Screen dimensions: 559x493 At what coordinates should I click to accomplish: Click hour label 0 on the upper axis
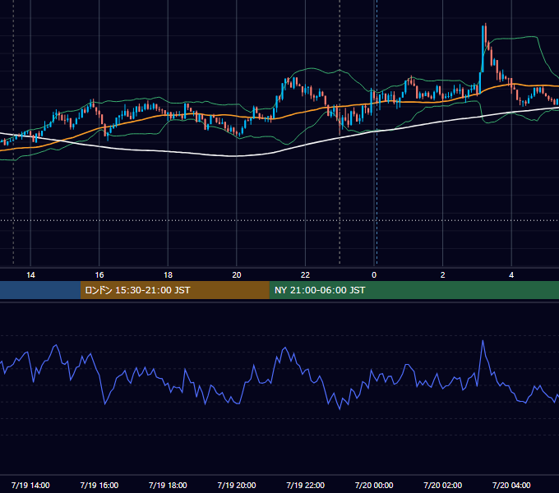coord(374,275)
